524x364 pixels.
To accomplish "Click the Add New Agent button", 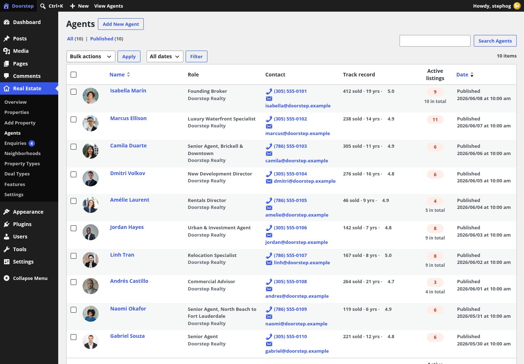I will coord(121,24).
